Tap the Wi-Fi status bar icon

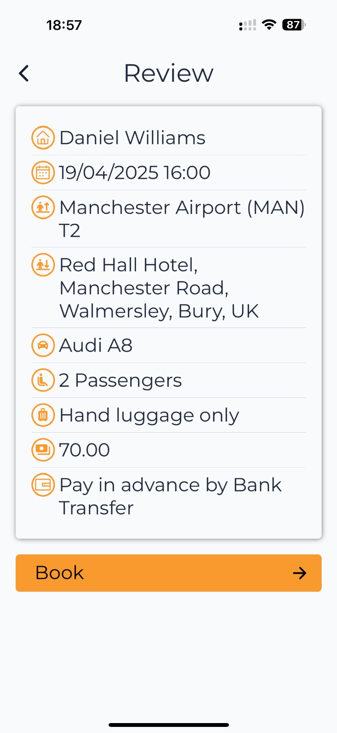click(269, 25)
